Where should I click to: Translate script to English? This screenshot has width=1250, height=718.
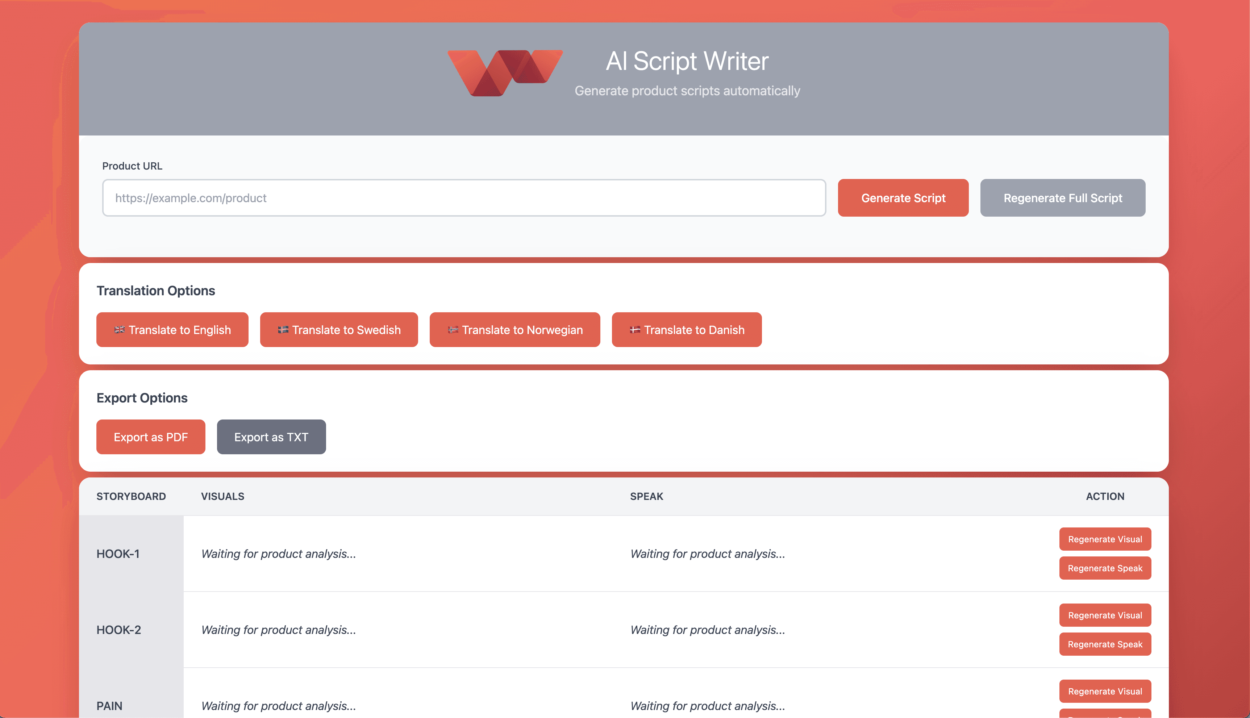172,329
